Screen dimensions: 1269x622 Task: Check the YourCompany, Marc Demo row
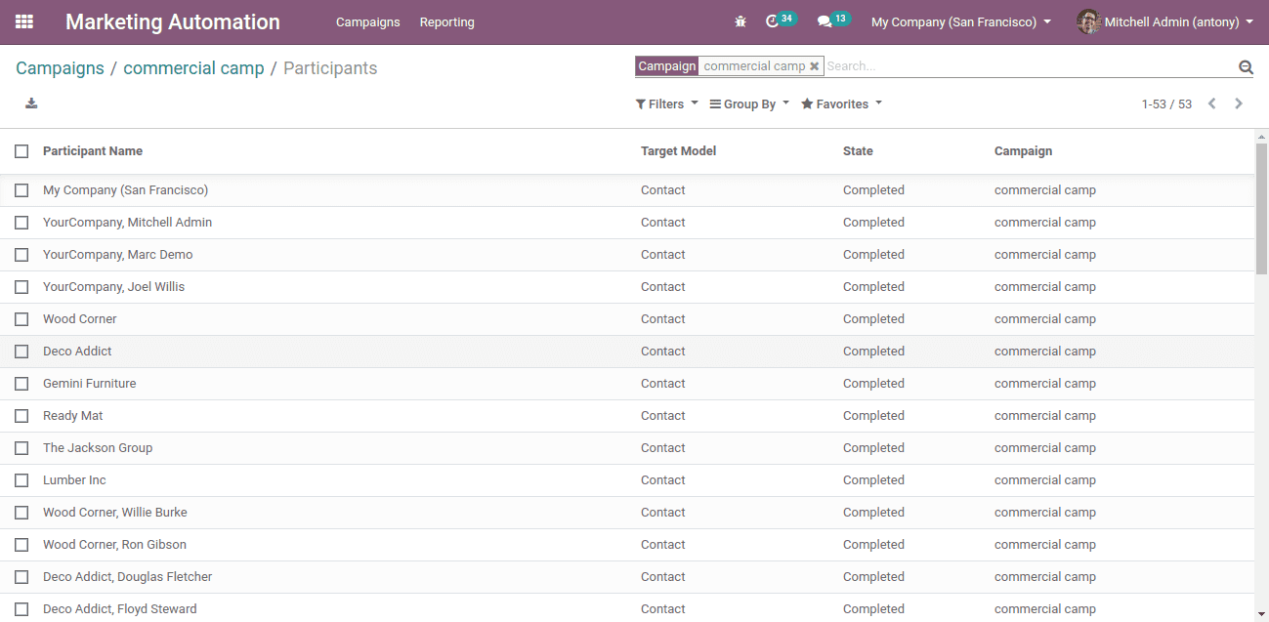coord(21,255)
